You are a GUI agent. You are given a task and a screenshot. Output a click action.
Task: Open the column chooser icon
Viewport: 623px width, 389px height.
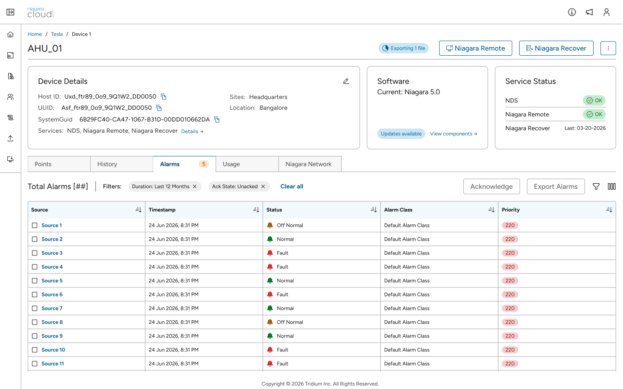point(612,187)
